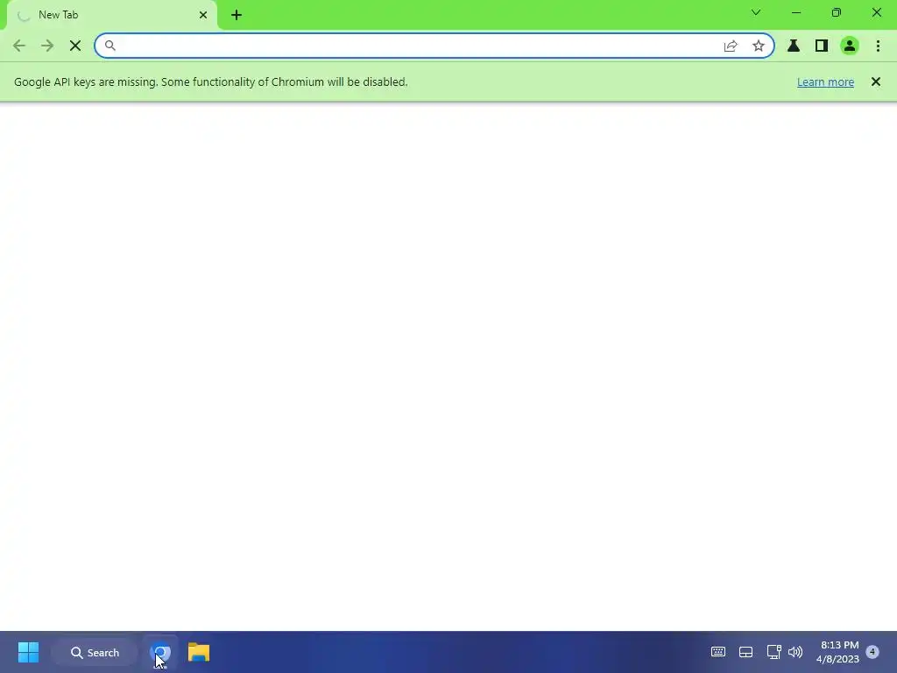Viewport: 897px width, 673px height.
Task: Open network status in system tray
Action: pyautogui.click(x=773, y=652)
